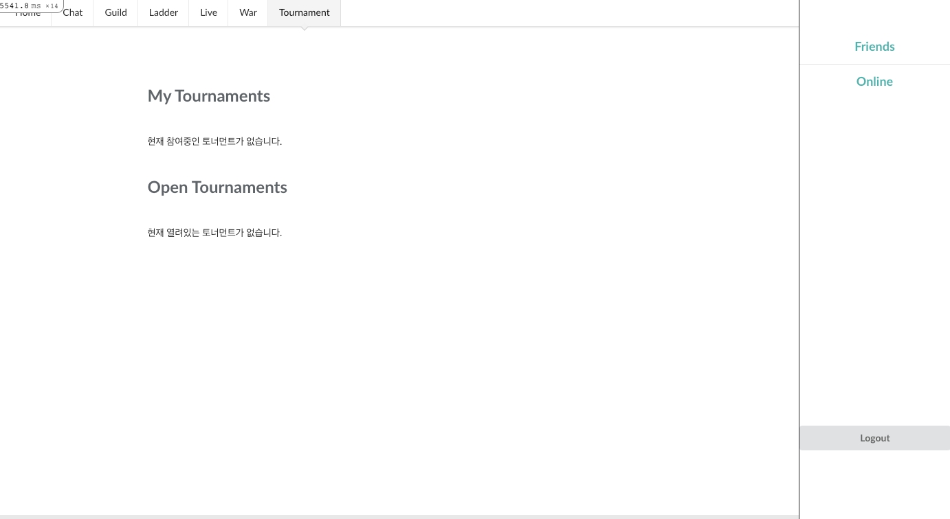
Task: Select the Ladder tab
Action: [163, 12]
